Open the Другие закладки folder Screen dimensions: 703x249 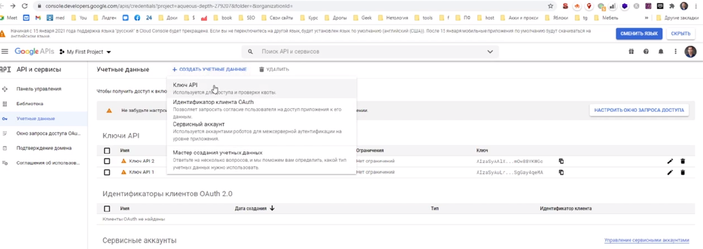[x=677, y=18]
